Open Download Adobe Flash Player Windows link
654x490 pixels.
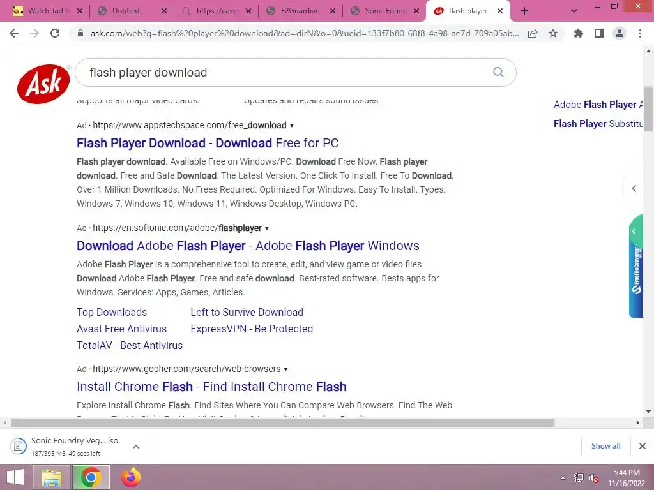pos(248,246)
